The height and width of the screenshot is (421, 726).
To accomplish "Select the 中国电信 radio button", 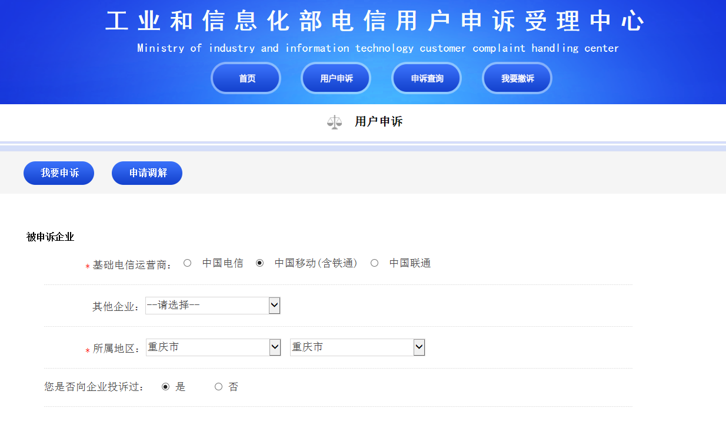I will [187, 263].
